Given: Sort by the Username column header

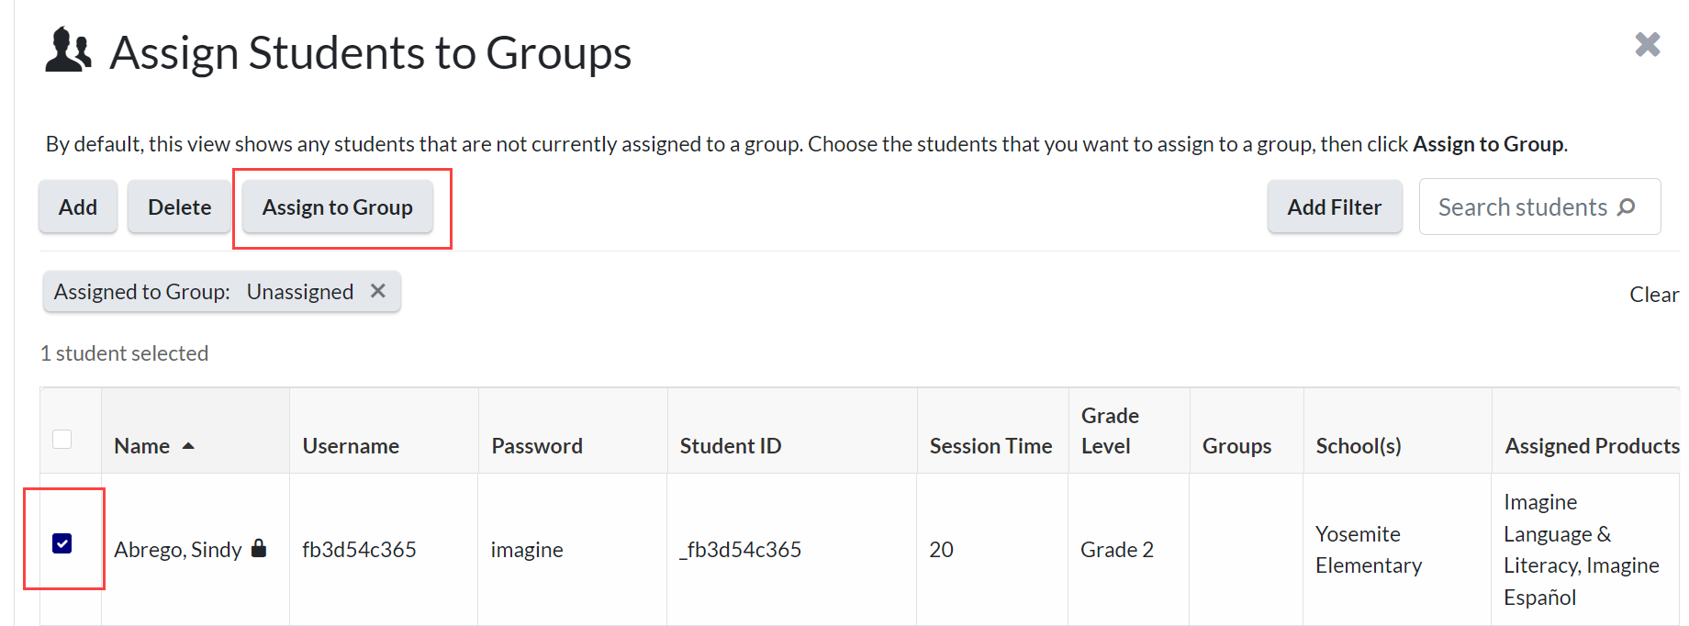Looking at the screenshot, I should (x=351, y=446).
